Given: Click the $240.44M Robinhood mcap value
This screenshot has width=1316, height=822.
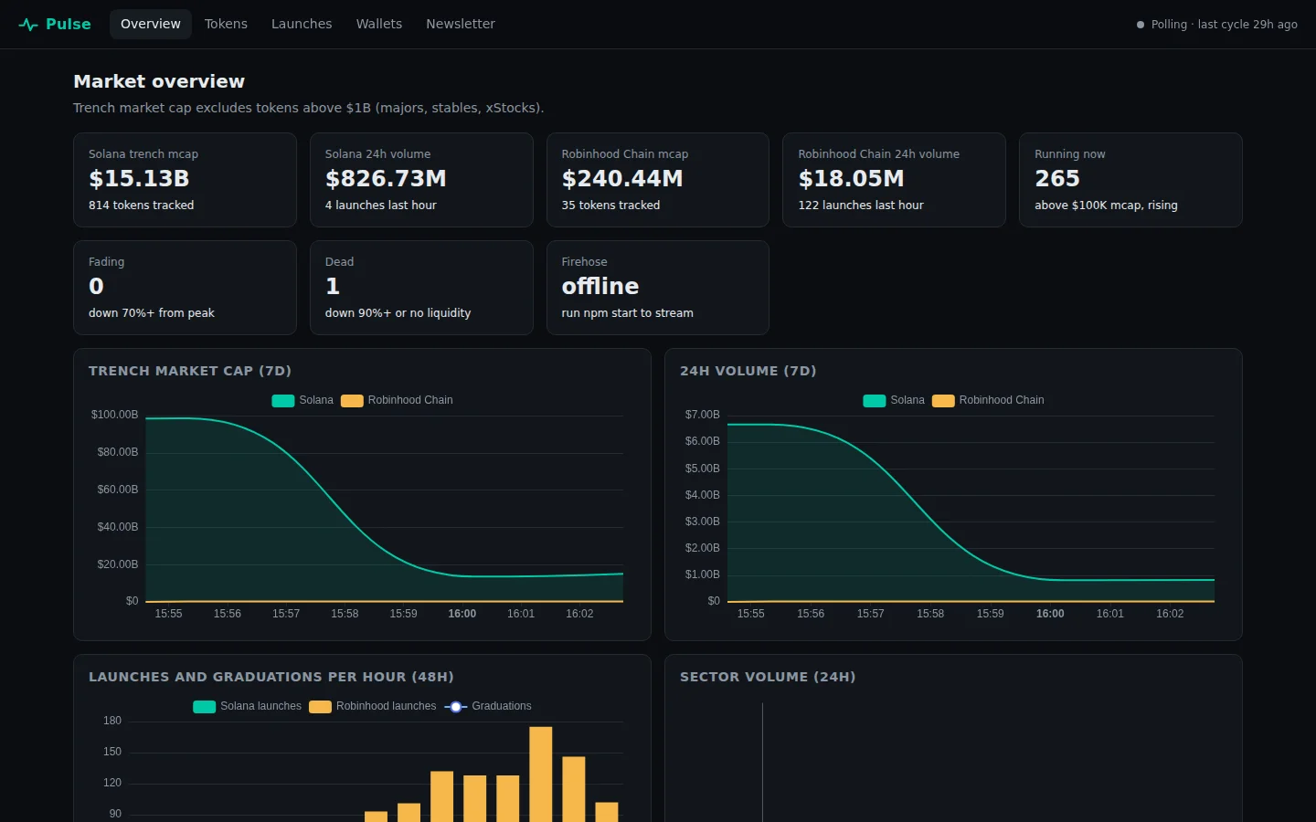Looking at the screenshot, I should 622,179.
